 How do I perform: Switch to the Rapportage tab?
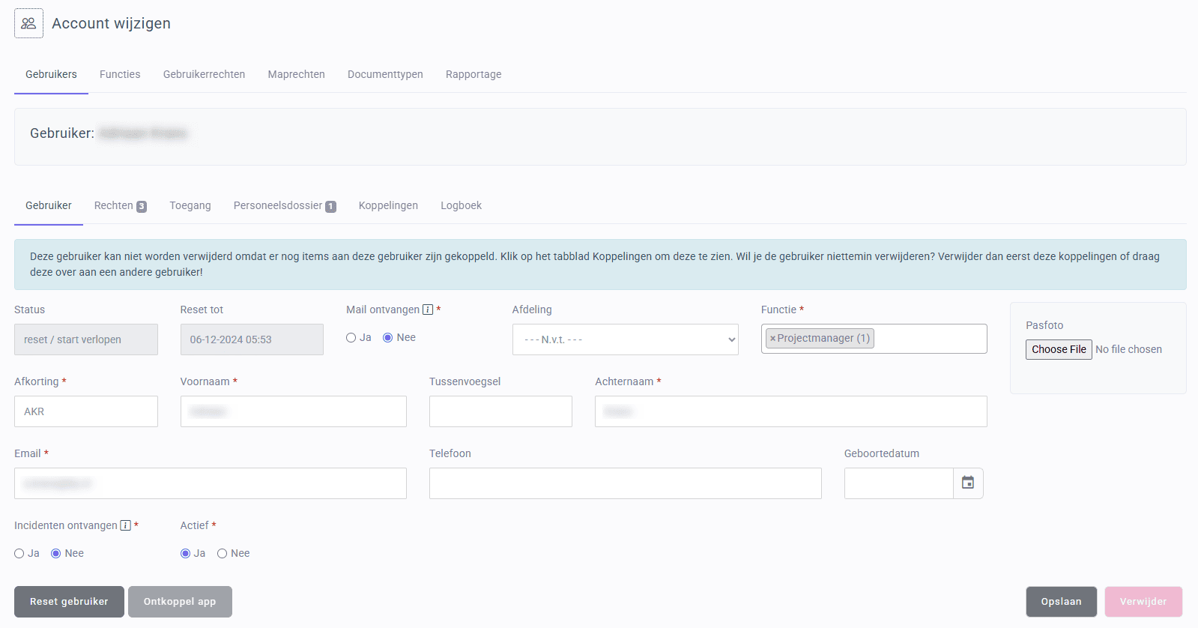pos(474,74)
